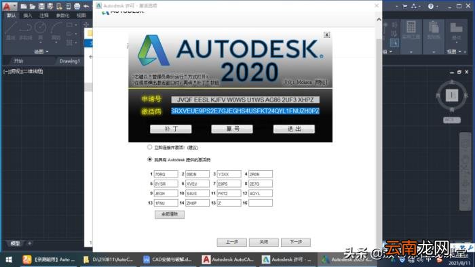This screenshot has width=475, height=267.
Task: Select the Polyline tool in the Draw panel
Action: pyautogui.click(x=26, y=31)
